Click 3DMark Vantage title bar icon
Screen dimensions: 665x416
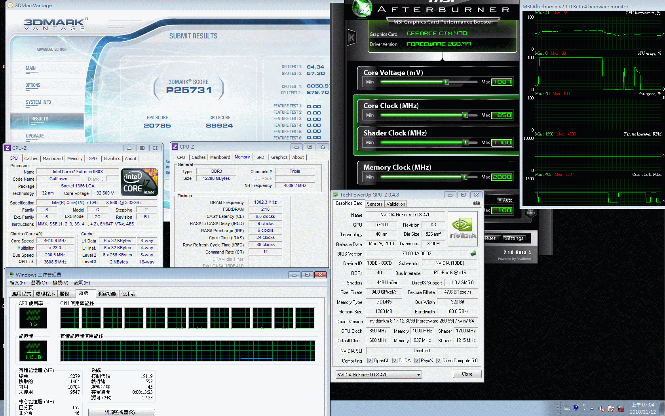click(x=10, y=5)
